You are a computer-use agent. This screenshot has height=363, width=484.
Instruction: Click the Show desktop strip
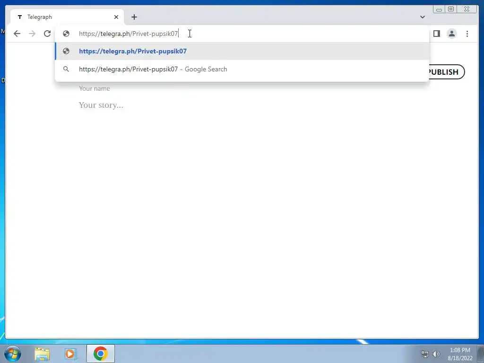point(481,354)
